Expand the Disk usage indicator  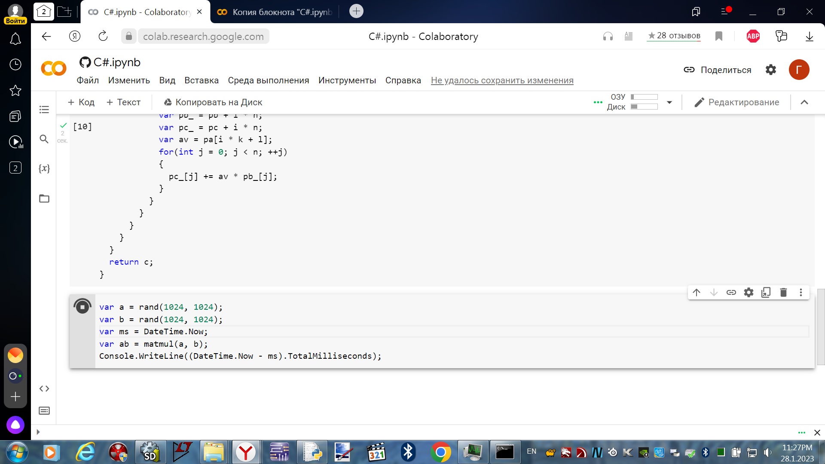coord(670,103)
